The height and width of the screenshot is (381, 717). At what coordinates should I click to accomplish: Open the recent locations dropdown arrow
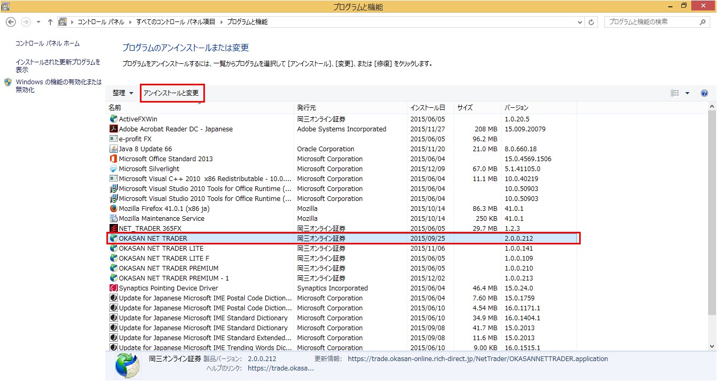(x=39, y=22)
